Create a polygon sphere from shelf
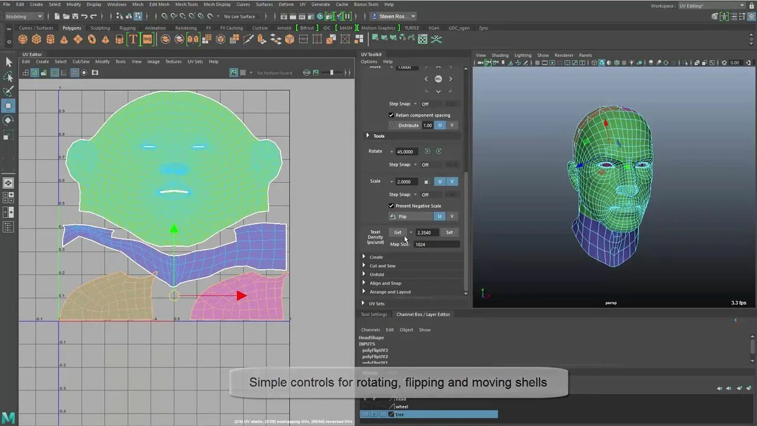This screenshot has width=757, height=426. pyautogui.click(x=22, y=39)
